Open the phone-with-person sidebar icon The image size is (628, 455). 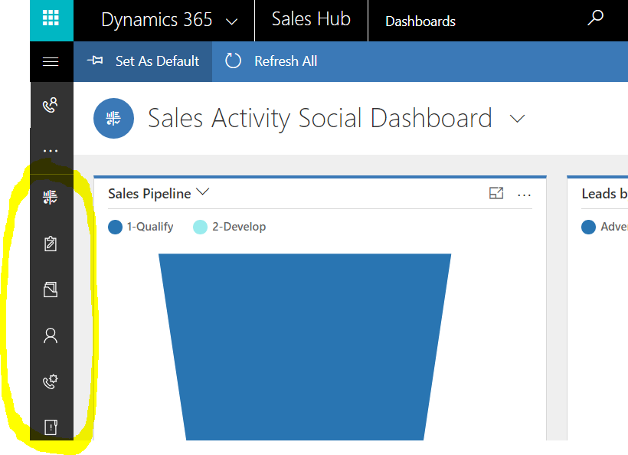51,106
